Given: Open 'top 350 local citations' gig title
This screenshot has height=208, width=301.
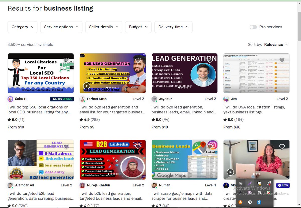Looking at the screenshot, I should tap(39, 110).
